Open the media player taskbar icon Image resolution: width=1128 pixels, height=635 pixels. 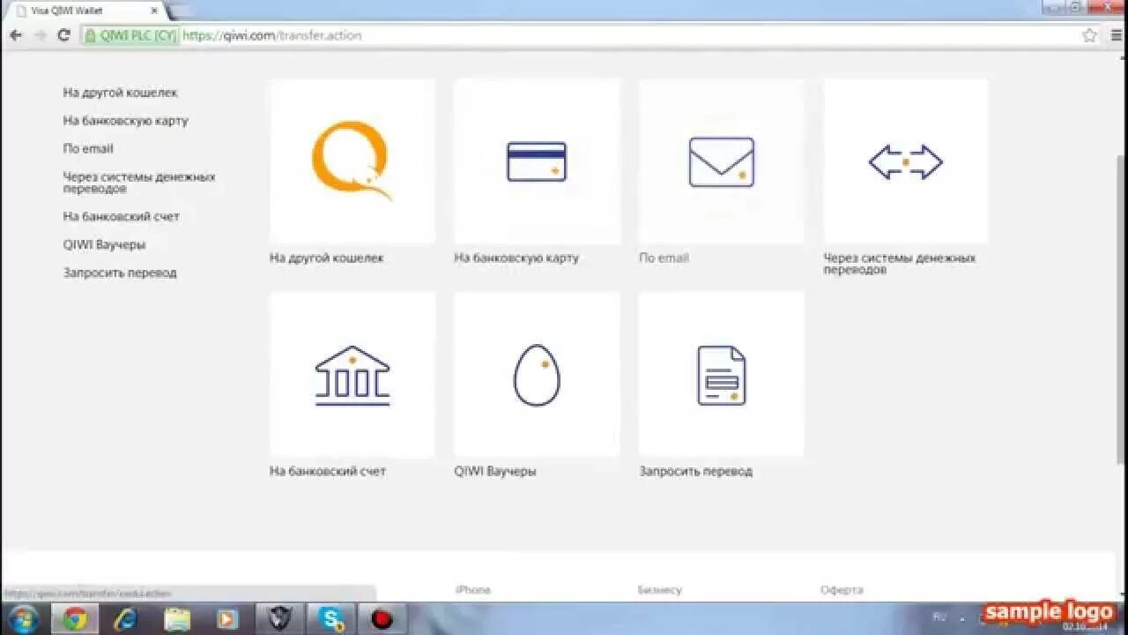tap(227, 619)
